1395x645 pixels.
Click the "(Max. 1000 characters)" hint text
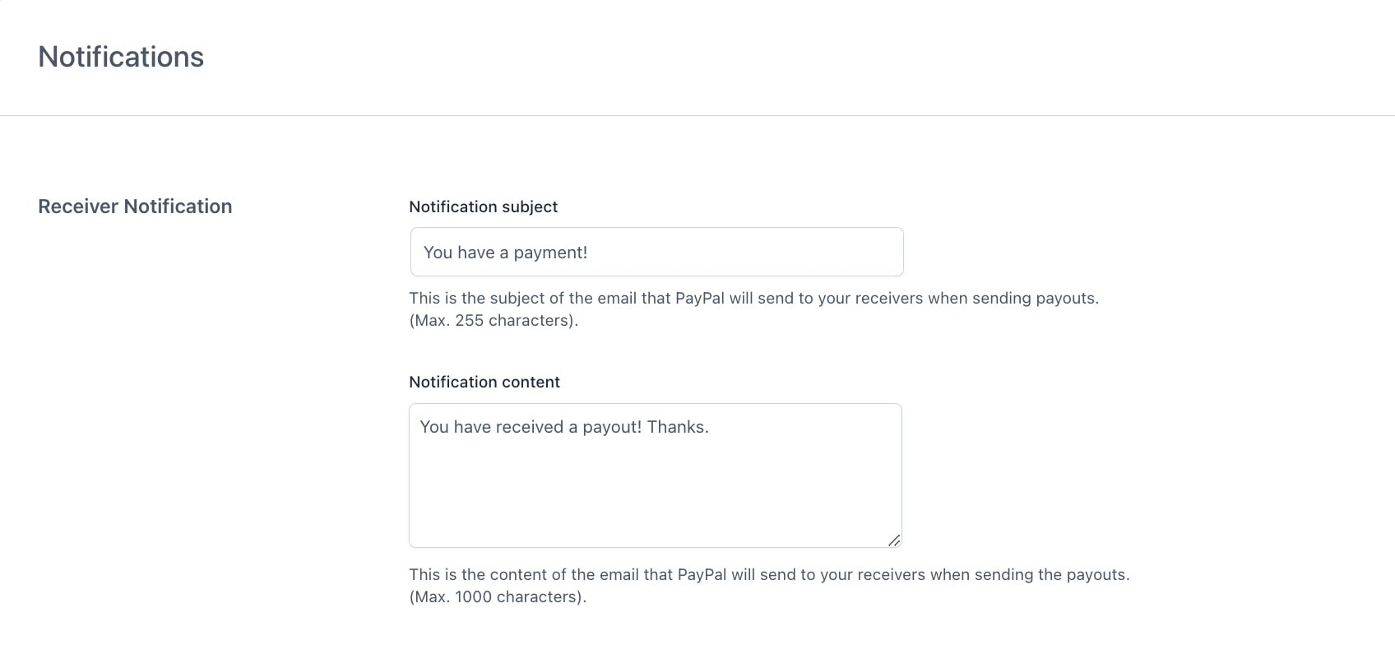coord(498,596)
